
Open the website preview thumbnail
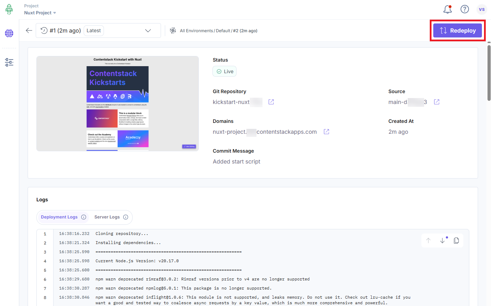tap(118, 104)
